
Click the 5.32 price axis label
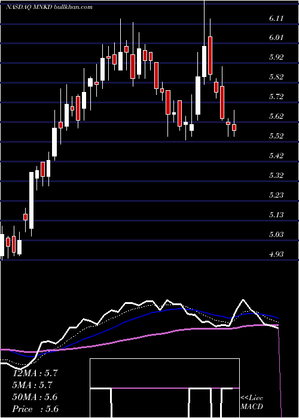pos(276,176)
